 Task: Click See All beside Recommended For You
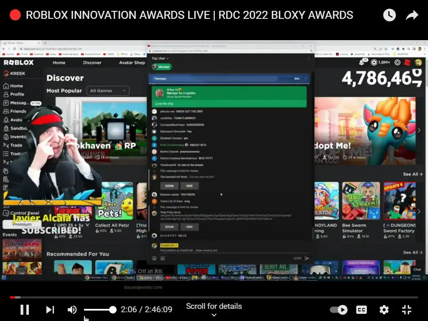(413, 252)
